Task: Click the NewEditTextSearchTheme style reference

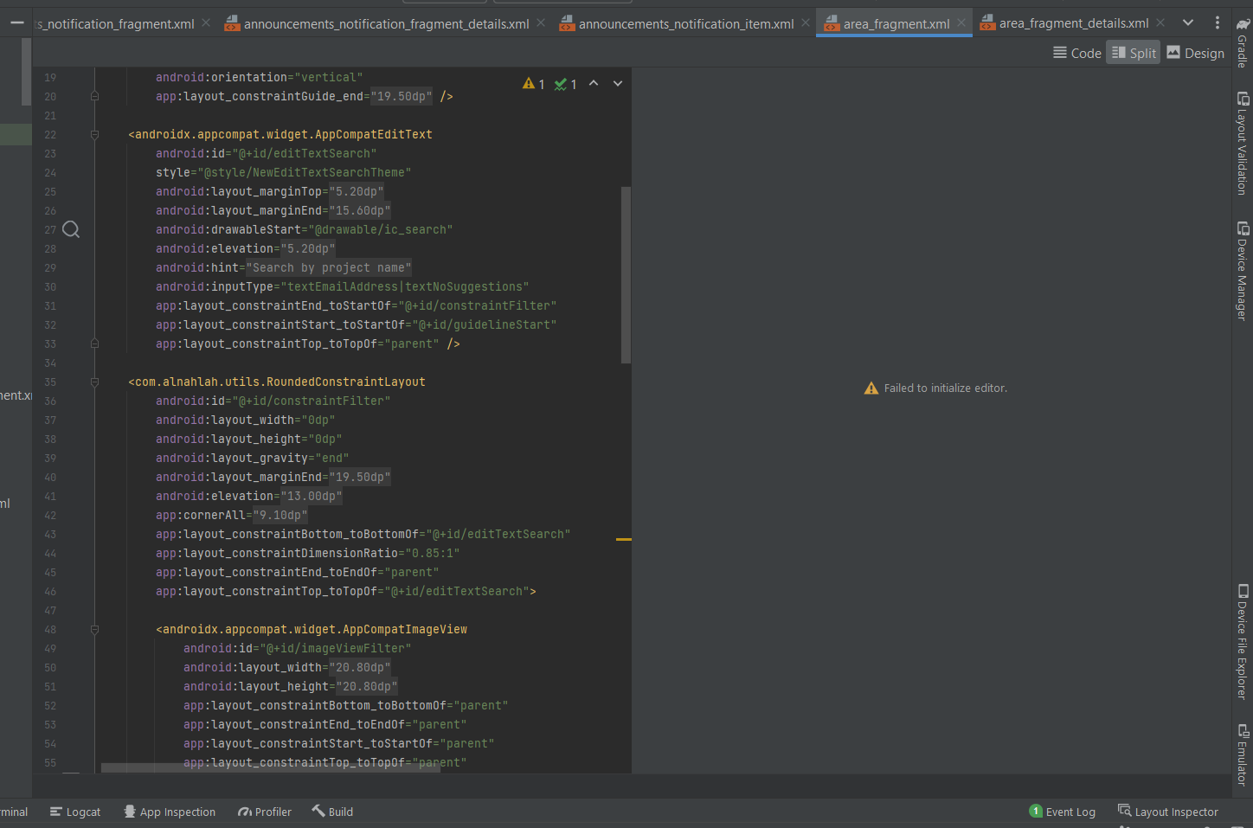Action: [x=305, y=172]
